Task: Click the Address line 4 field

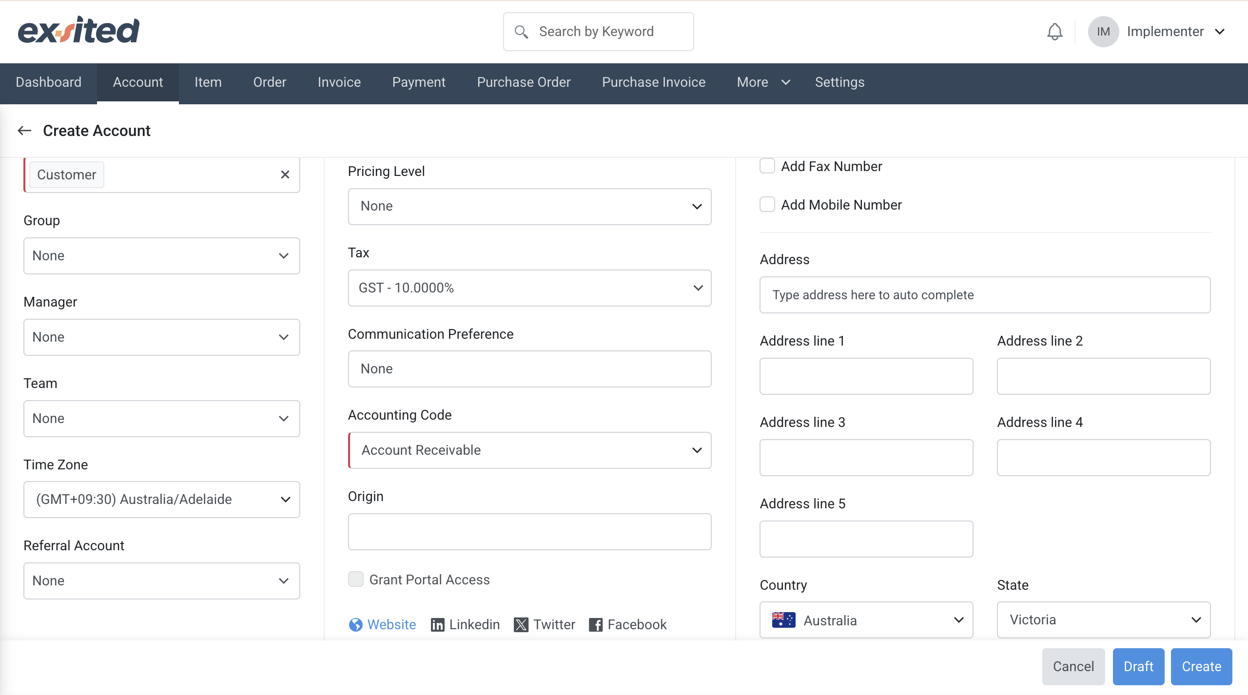Action: [x=1104, y=458]
